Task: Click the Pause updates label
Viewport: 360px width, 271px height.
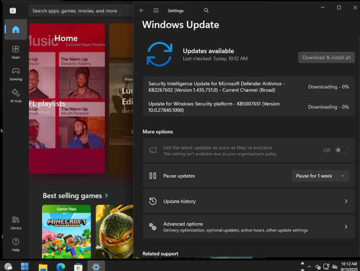Action: tap(179, 176)
